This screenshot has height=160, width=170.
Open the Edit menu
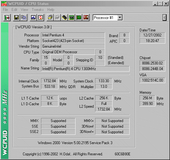point(14,10)
